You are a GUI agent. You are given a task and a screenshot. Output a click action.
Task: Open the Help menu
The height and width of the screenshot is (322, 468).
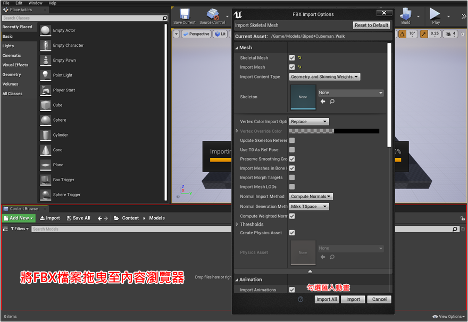(52, 3)
